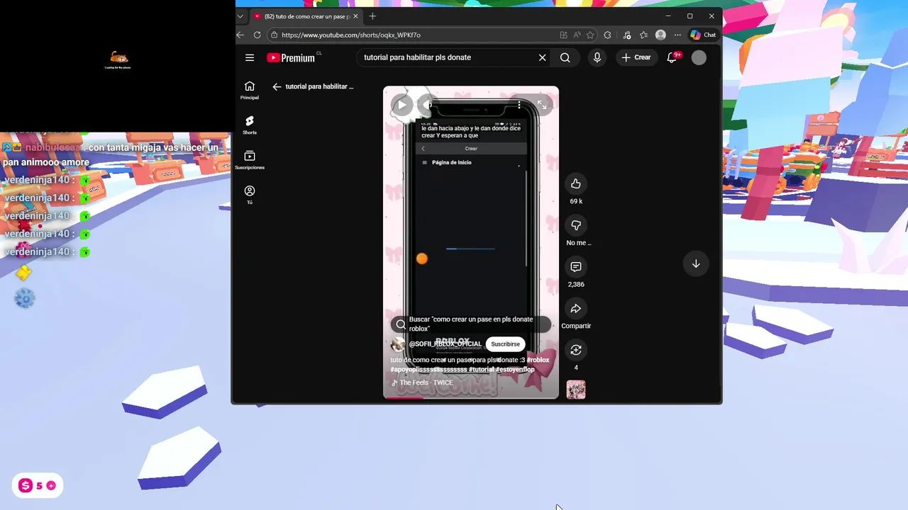Open the comments for this Short
The height and width of the screenshot is (510, 908).
pyautogui.click(x=576, y=267)
